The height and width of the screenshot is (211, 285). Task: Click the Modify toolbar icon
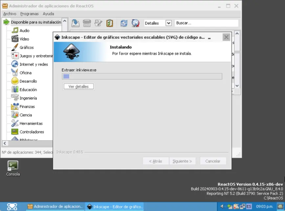98,23
